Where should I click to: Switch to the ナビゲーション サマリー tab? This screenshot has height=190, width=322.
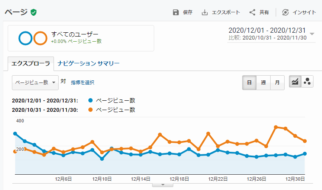(88, 63)
